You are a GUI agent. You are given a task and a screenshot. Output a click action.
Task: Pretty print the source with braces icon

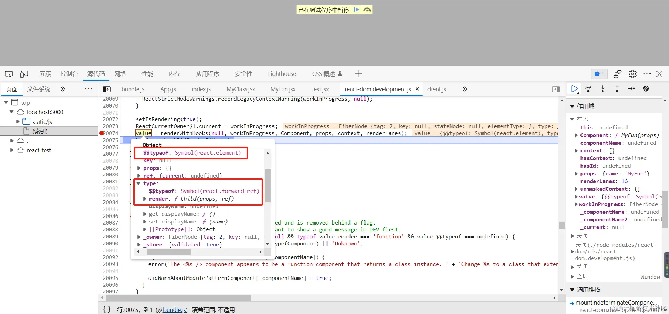point(107,309)
